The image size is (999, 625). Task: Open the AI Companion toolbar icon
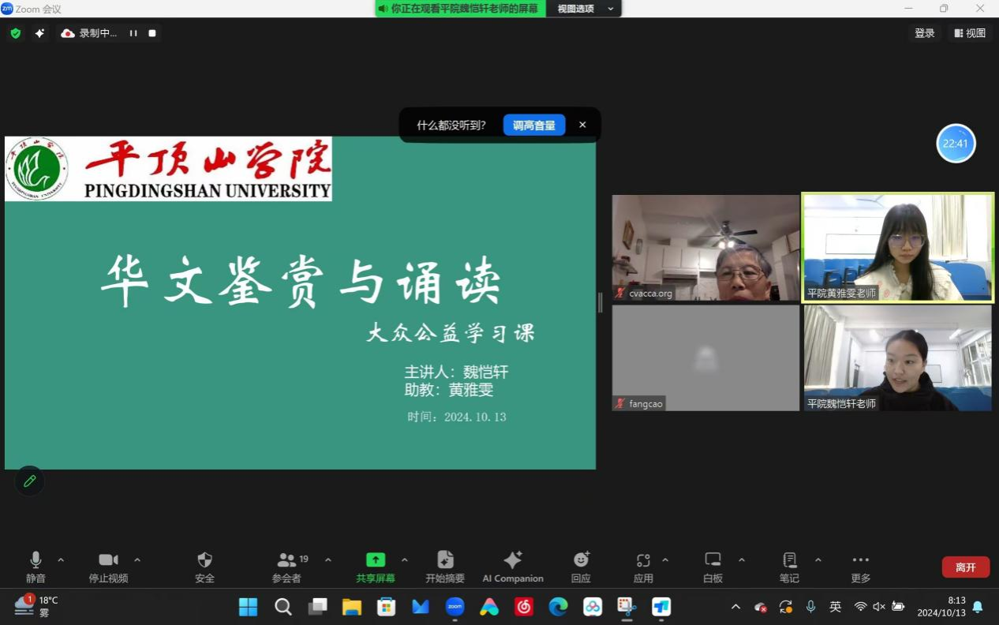click(x=513, y=560)
